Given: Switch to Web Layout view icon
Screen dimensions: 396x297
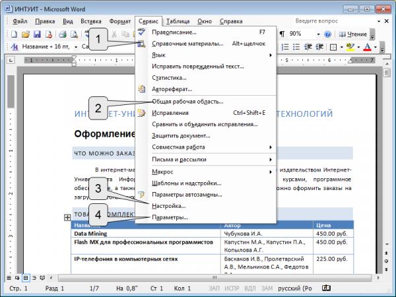Looking at the screenshot, I should point(17,278).
